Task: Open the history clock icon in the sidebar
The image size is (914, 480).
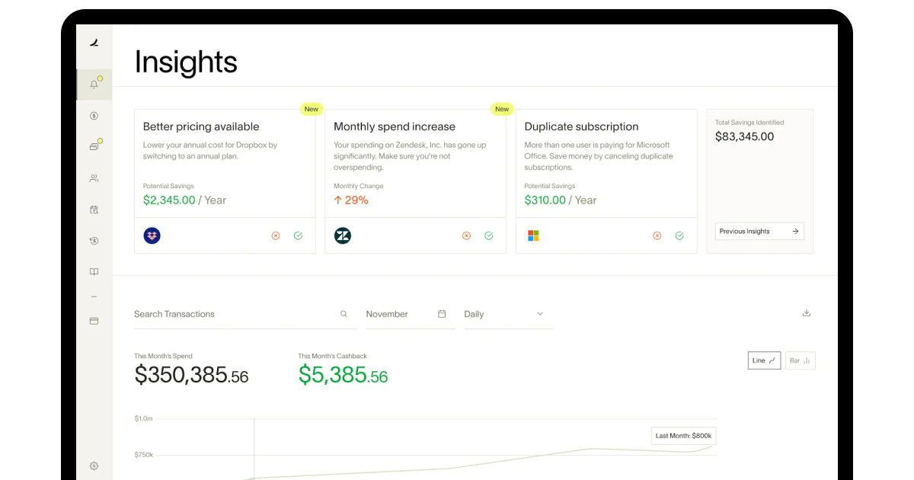Action: [x=94, y=241]
